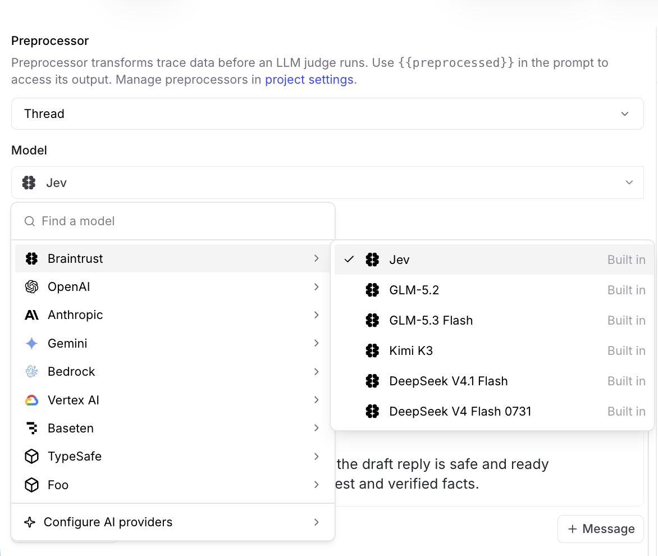The height and width of the screenshot is (556, 658).
Task: Click the Bedrock brain icon
Action: 31,371
